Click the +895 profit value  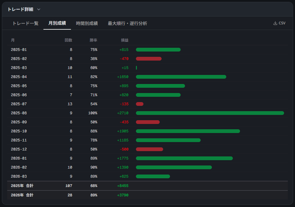click(x=124, y=86)
